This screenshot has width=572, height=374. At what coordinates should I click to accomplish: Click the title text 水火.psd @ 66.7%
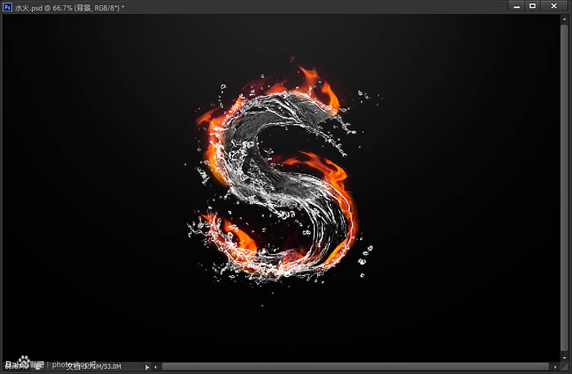coord(43,7)
